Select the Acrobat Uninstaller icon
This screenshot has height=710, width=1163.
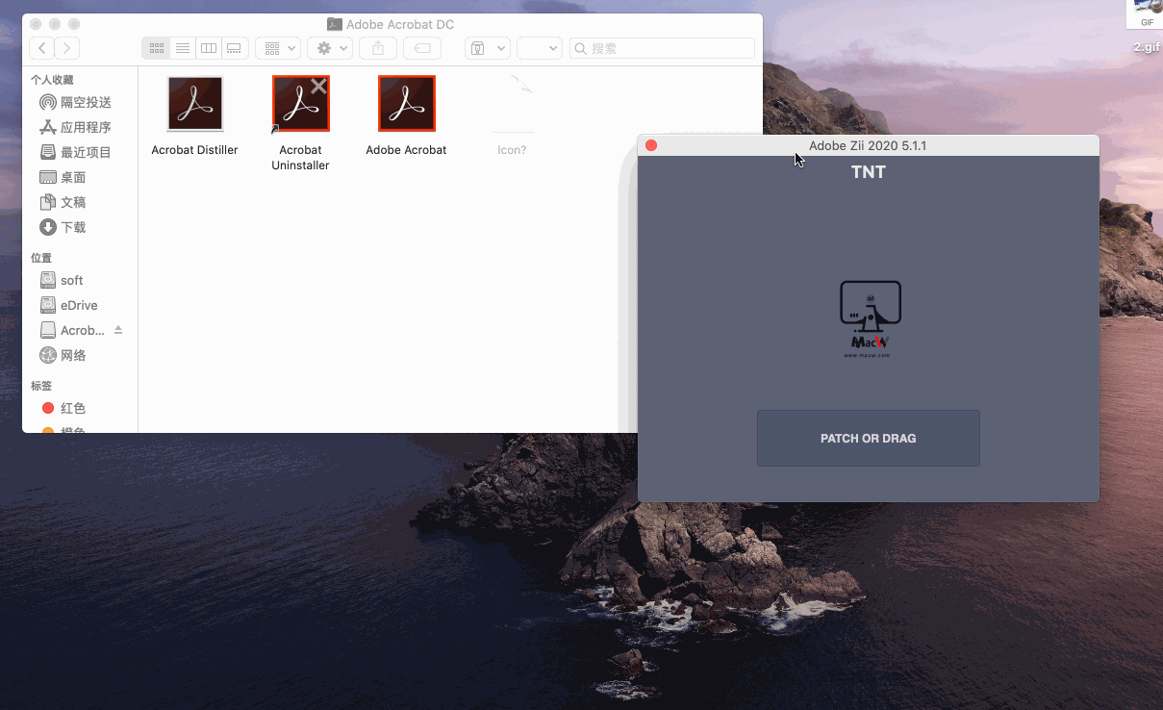301,104
